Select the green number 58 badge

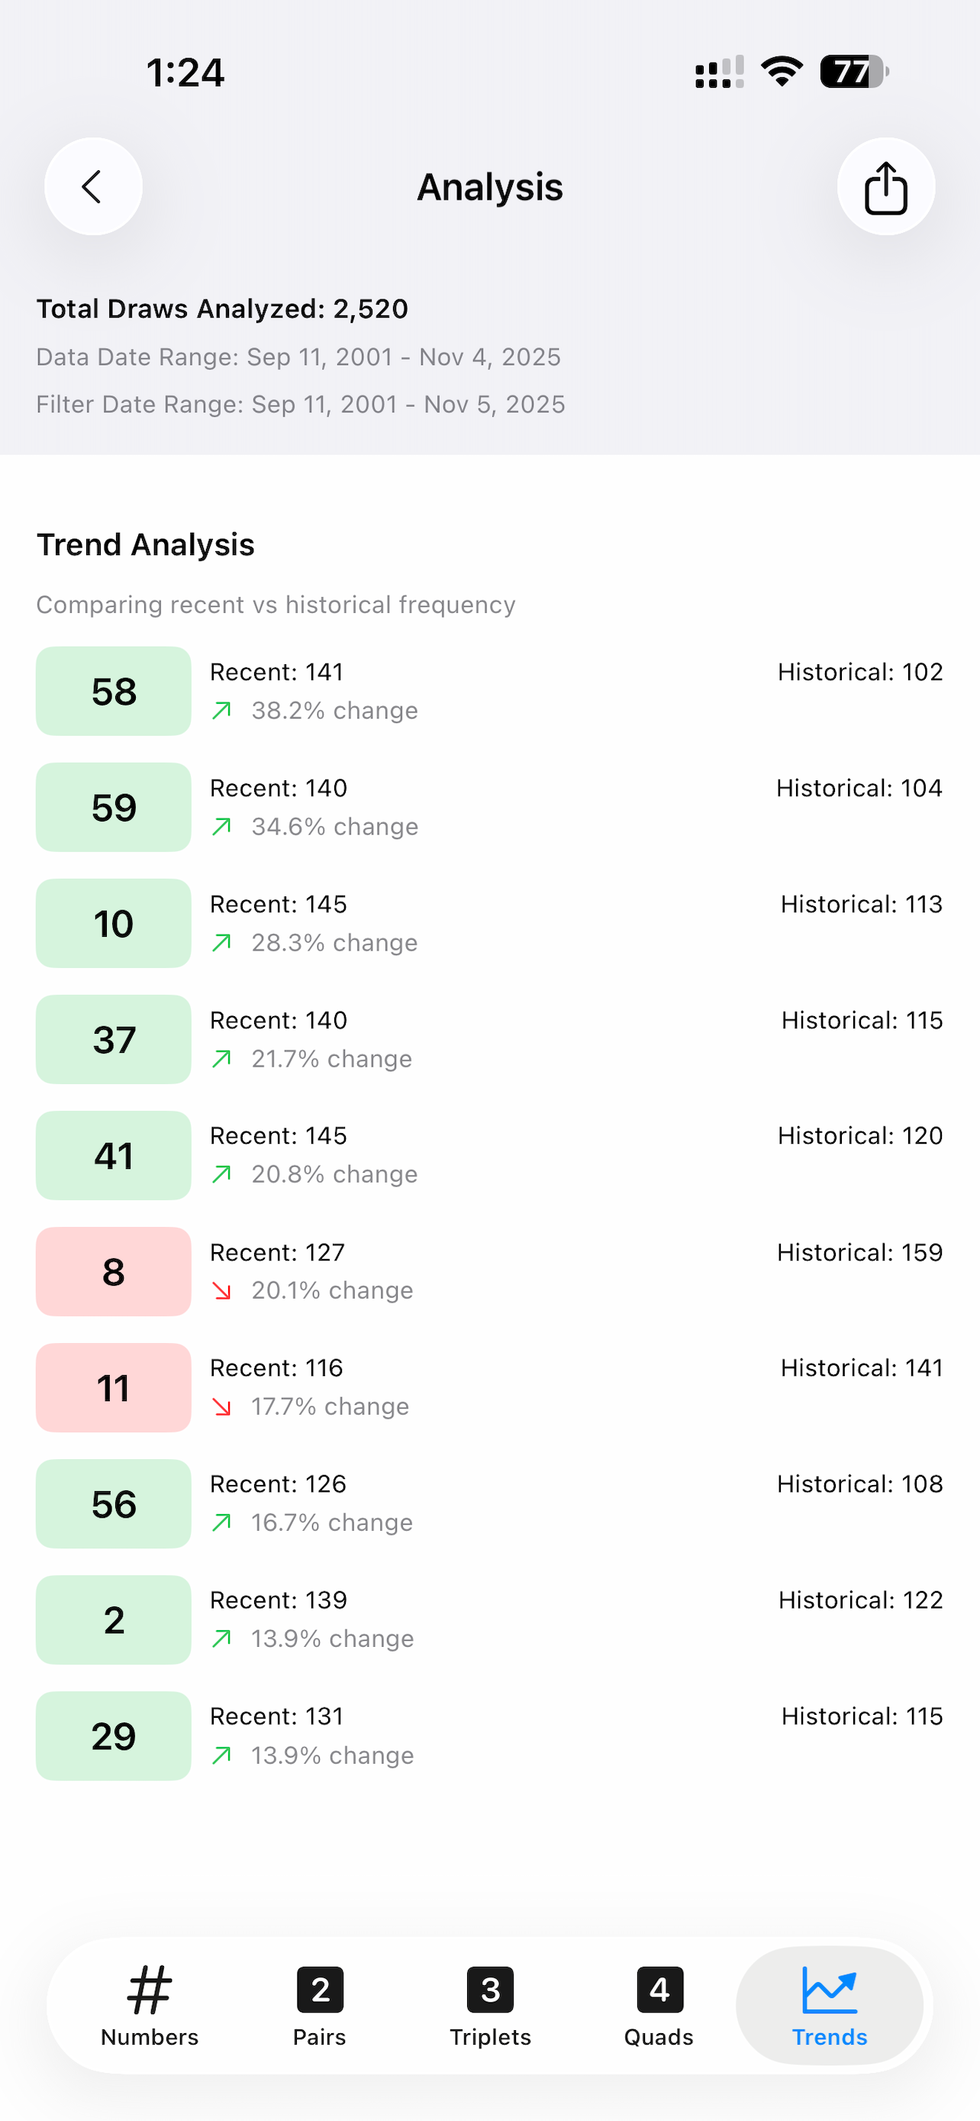(x=114, y=691)
